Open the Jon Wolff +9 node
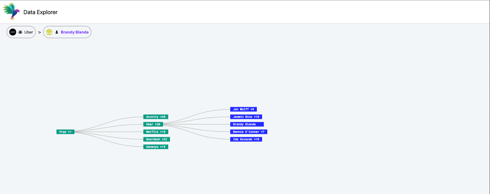The height and width of the screenshot is (194, 490). click(x=244, y=109)
